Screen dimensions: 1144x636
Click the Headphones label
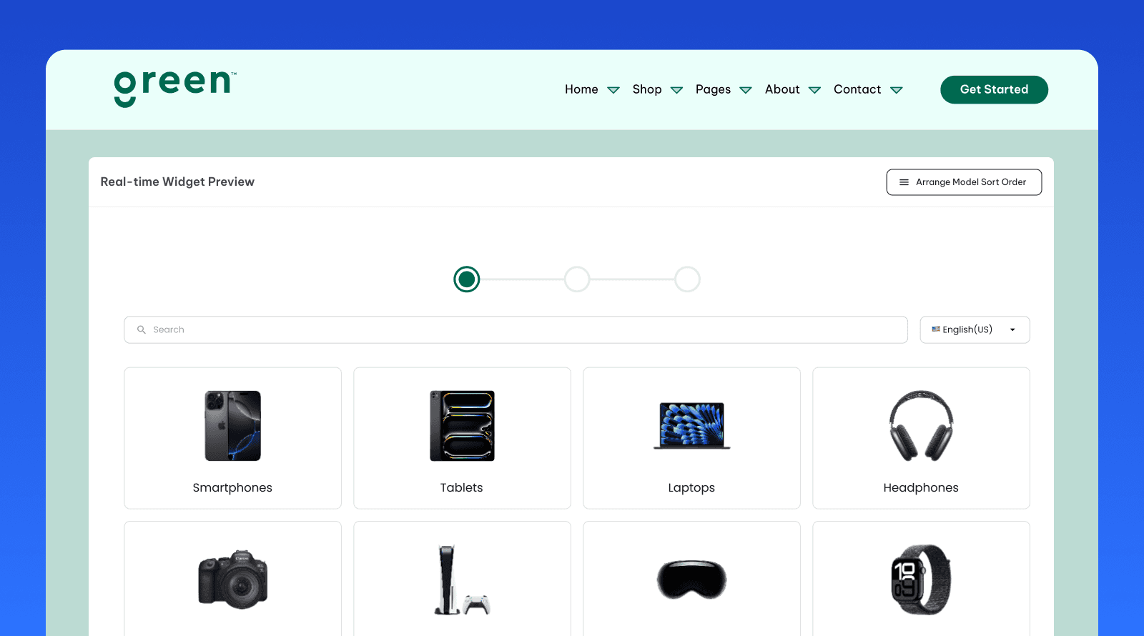coord(921,487)
